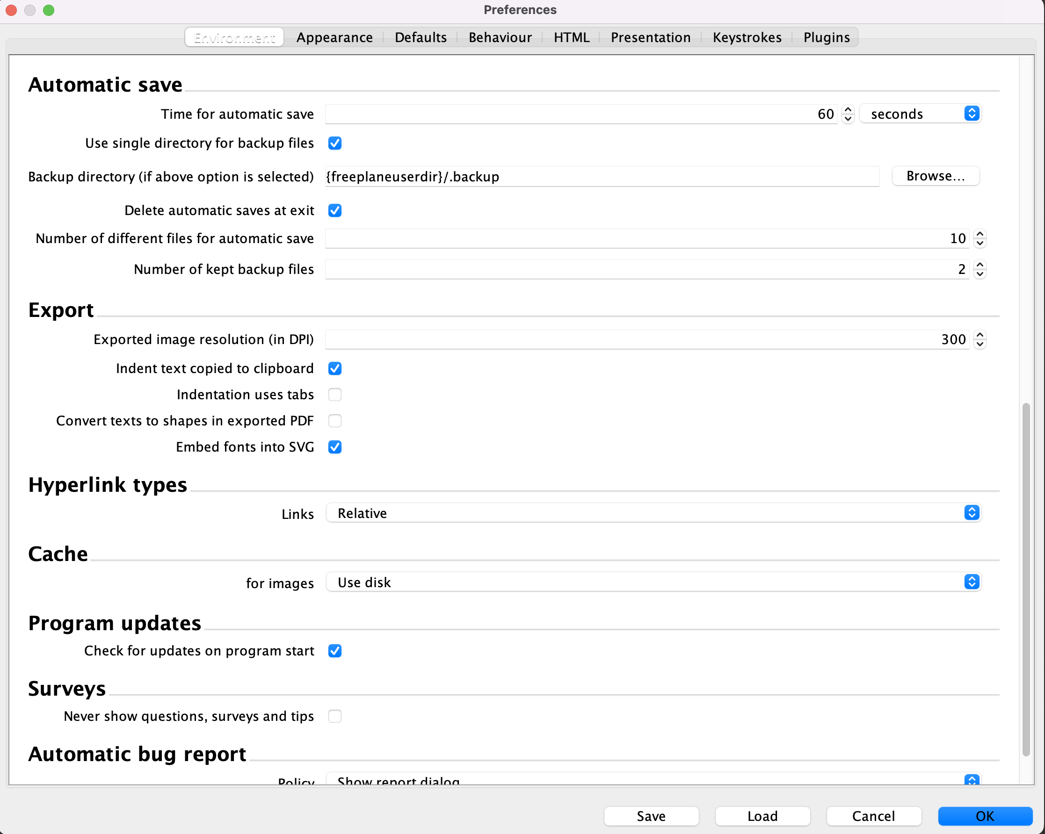Open the seconds time unit dropdown
The height and width of the screenshot is (834, 1045).
[920, 114]
